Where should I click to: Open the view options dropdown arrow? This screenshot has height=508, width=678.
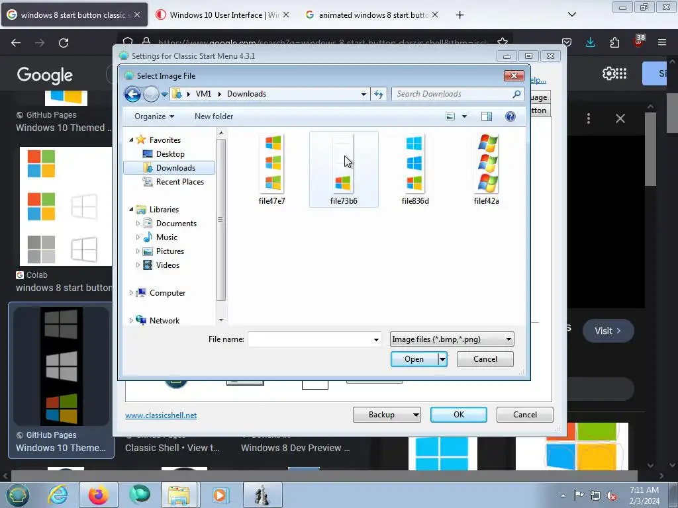click(464, 116)
